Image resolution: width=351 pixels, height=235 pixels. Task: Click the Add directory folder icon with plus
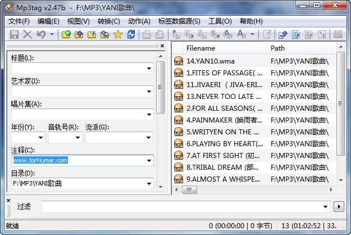coord(79,34)
